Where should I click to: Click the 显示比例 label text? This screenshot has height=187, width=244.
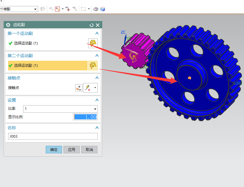point(15,117)
